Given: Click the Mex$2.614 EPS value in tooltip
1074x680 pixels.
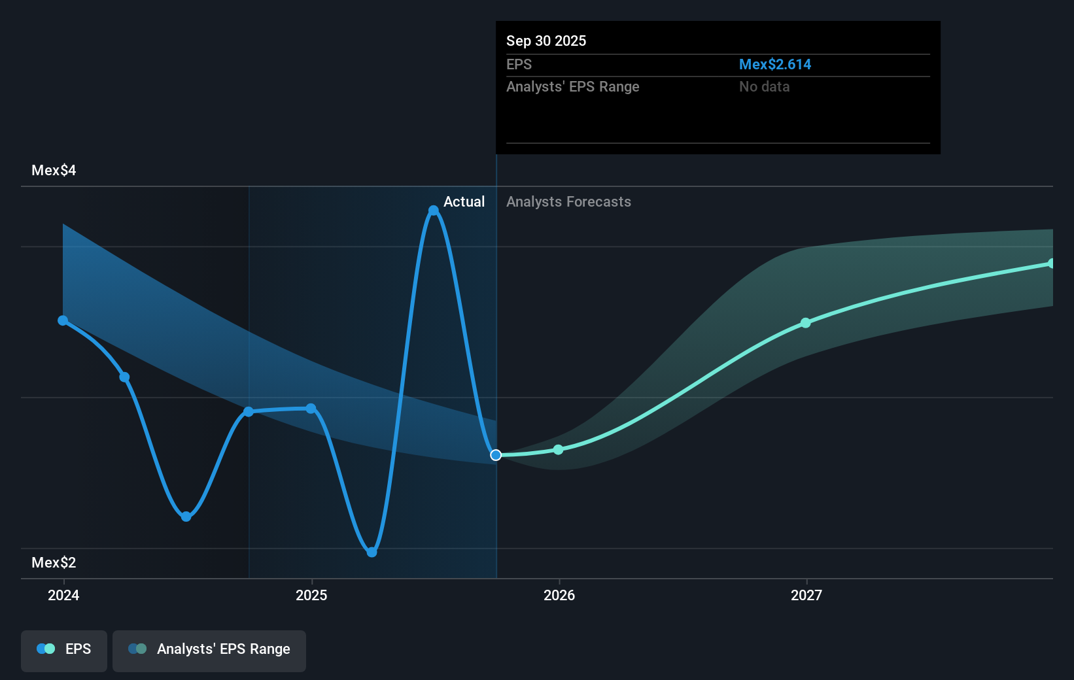Looking at the screenshot, I should [775, 64].
